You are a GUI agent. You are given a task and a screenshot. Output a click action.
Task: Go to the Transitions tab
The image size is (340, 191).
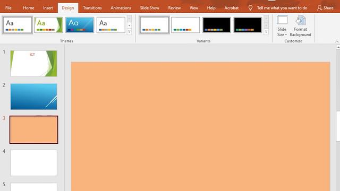tap(92, 8)
